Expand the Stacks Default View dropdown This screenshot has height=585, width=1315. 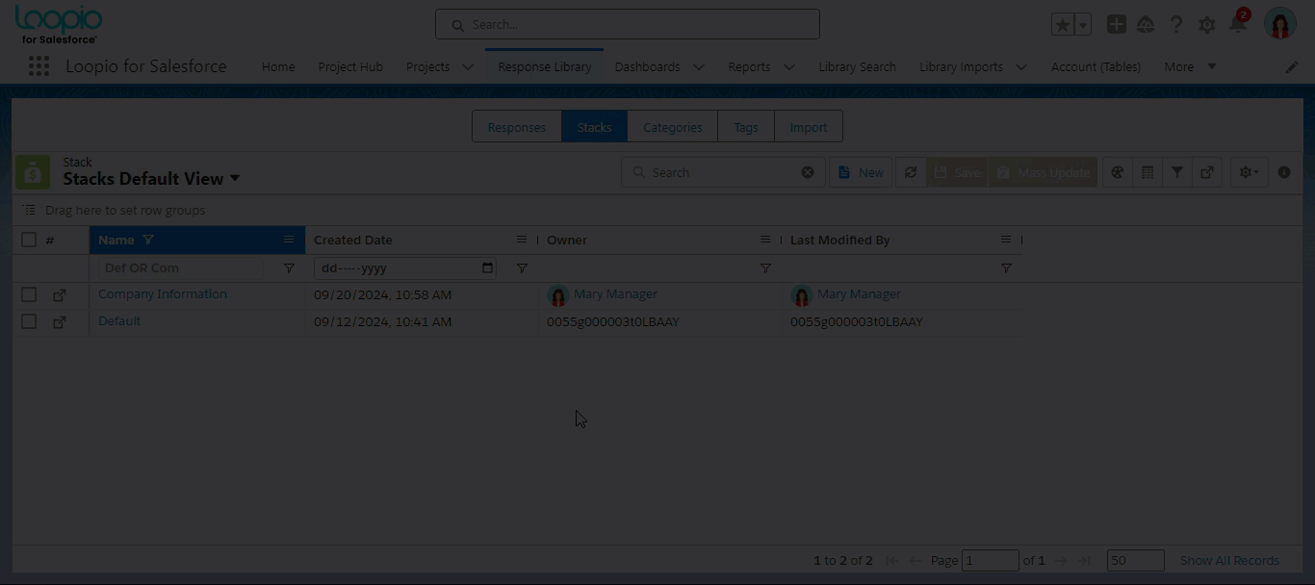(235, 179)
